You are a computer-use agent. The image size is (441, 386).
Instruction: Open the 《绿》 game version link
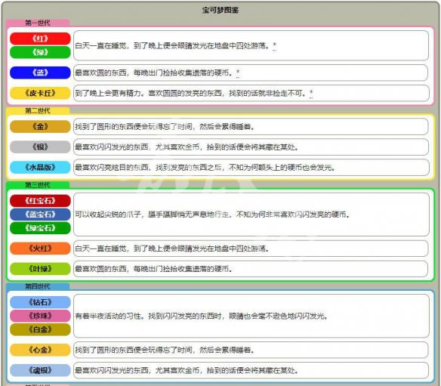40,52
